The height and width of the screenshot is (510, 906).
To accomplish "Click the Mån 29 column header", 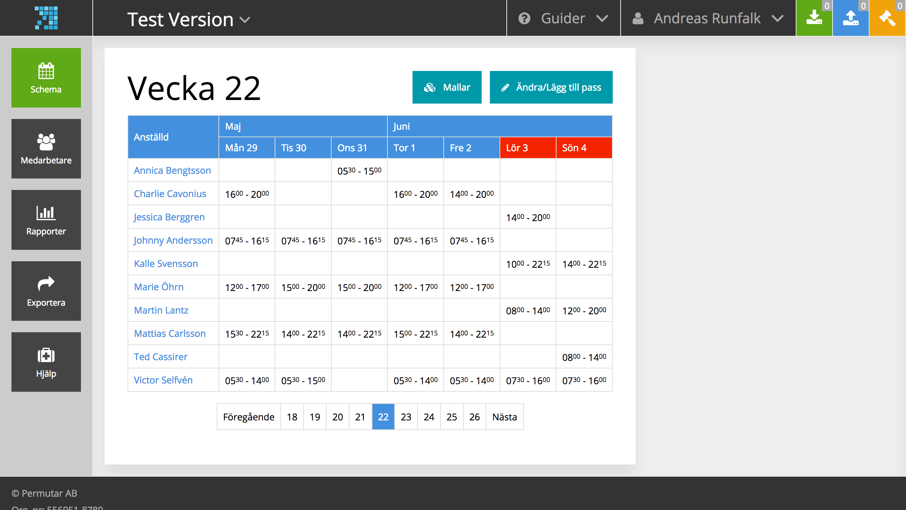I will [x=247, y=148].
